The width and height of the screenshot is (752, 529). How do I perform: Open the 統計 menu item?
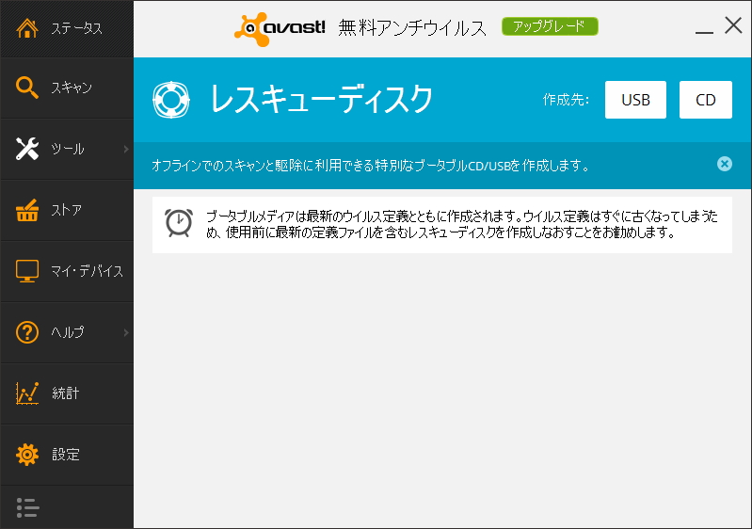pos(67,393)
